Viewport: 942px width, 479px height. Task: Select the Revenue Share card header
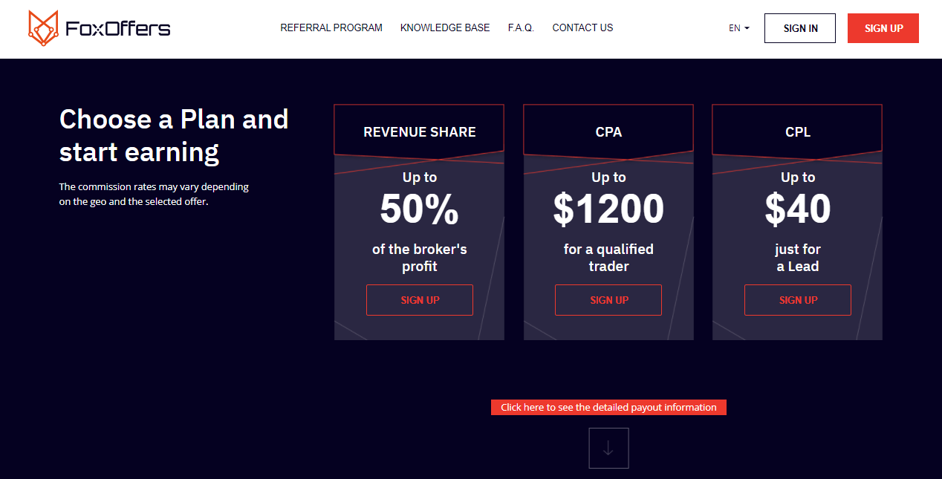pos(419,132)
